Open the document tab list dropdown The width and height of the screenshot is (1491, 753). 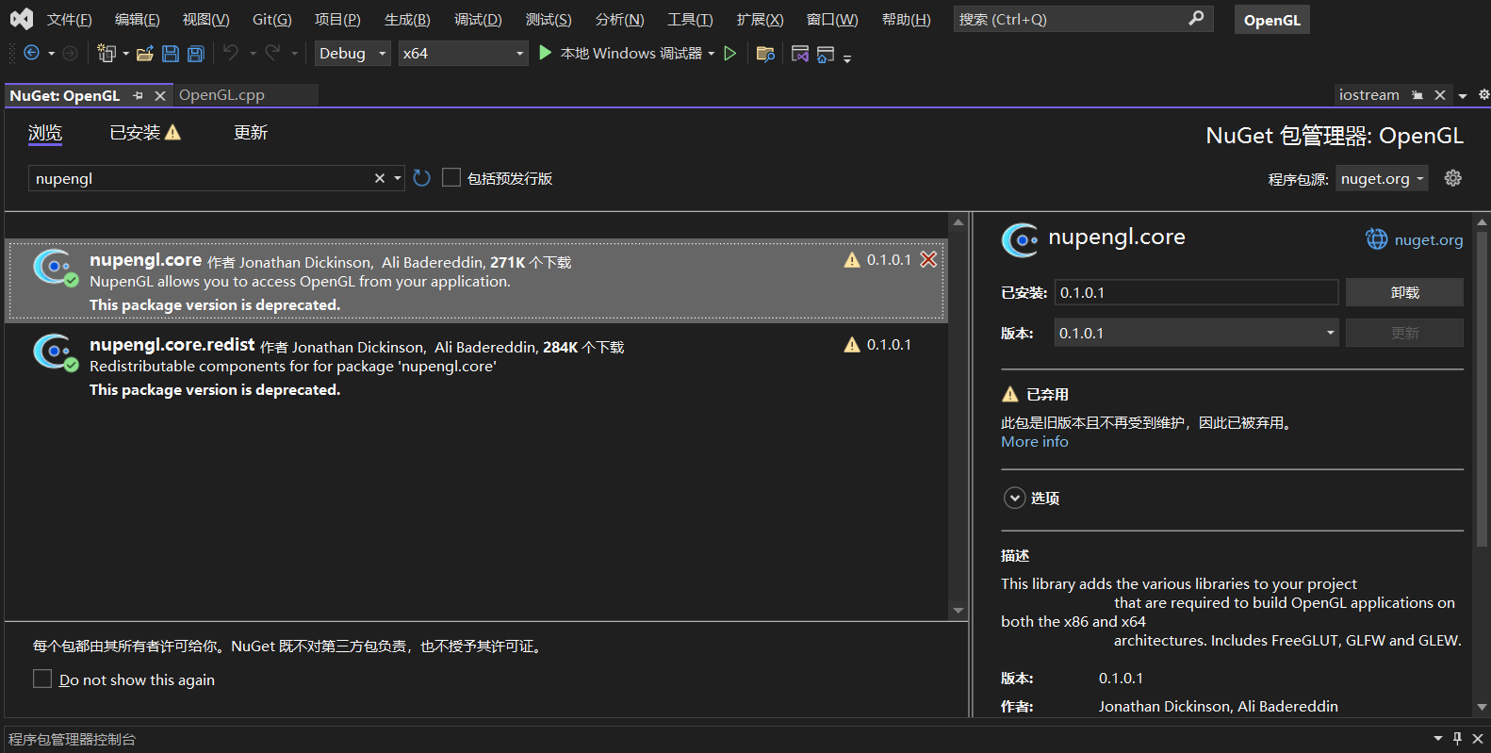click(1463, 95)
